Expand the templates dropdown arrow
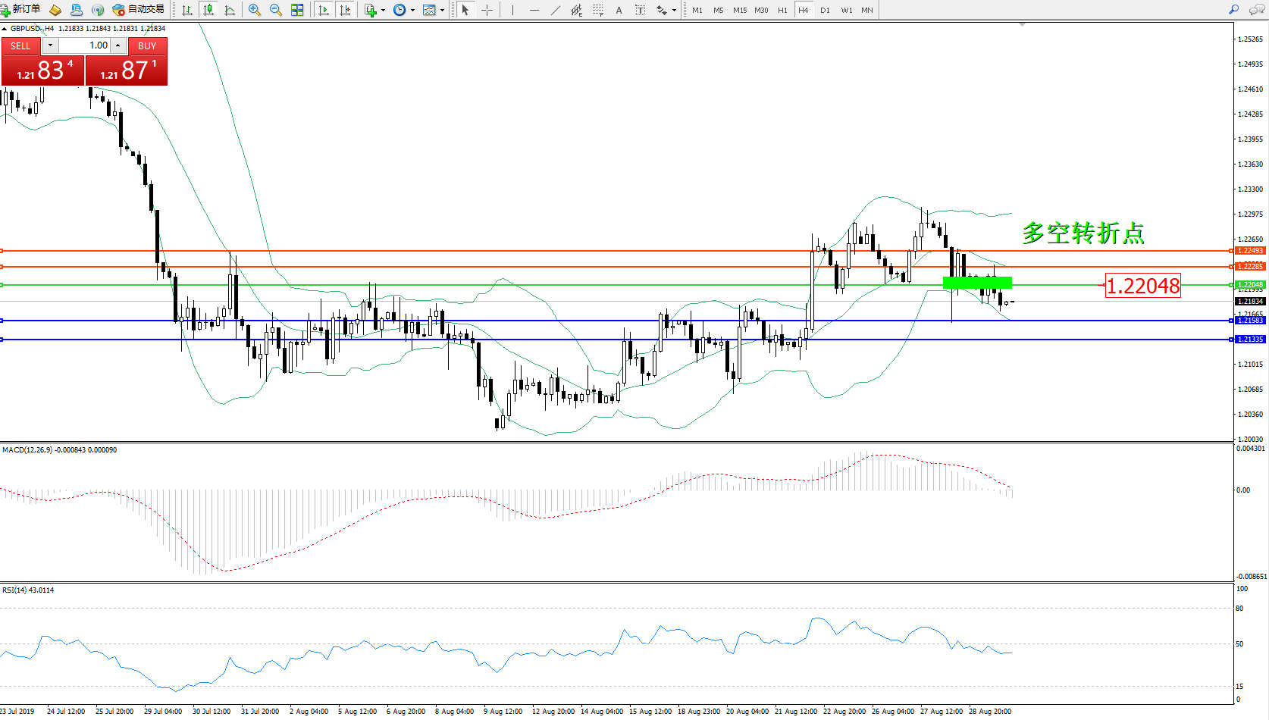 (442, 11)
